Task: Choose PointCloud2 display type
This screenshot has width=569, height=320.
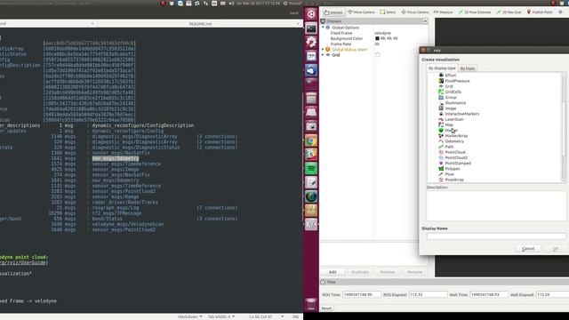Action: (453, 158)
